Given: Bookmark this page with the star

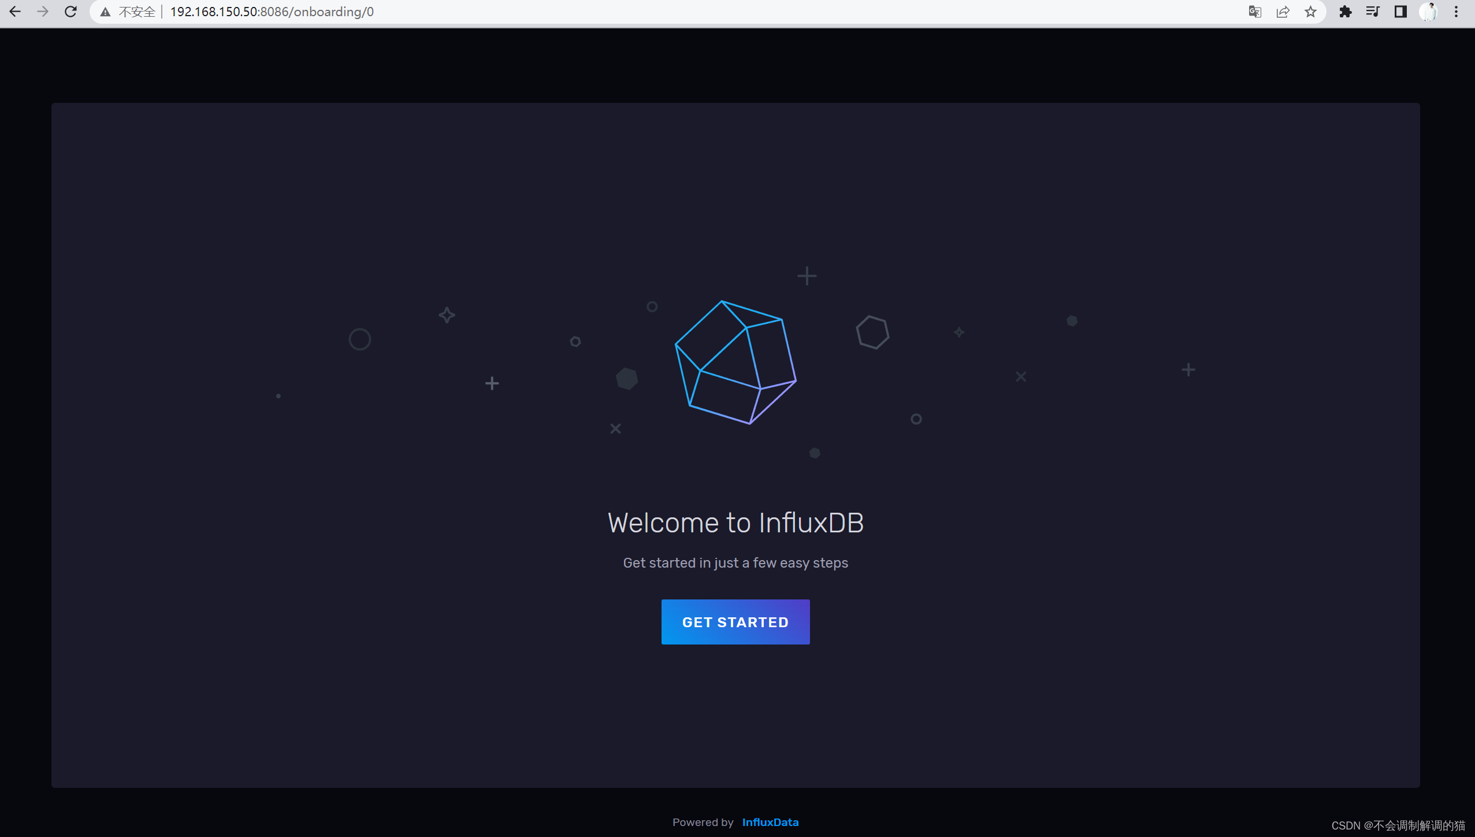Looking at the screenshot, I should click(x=1310, y=12).
